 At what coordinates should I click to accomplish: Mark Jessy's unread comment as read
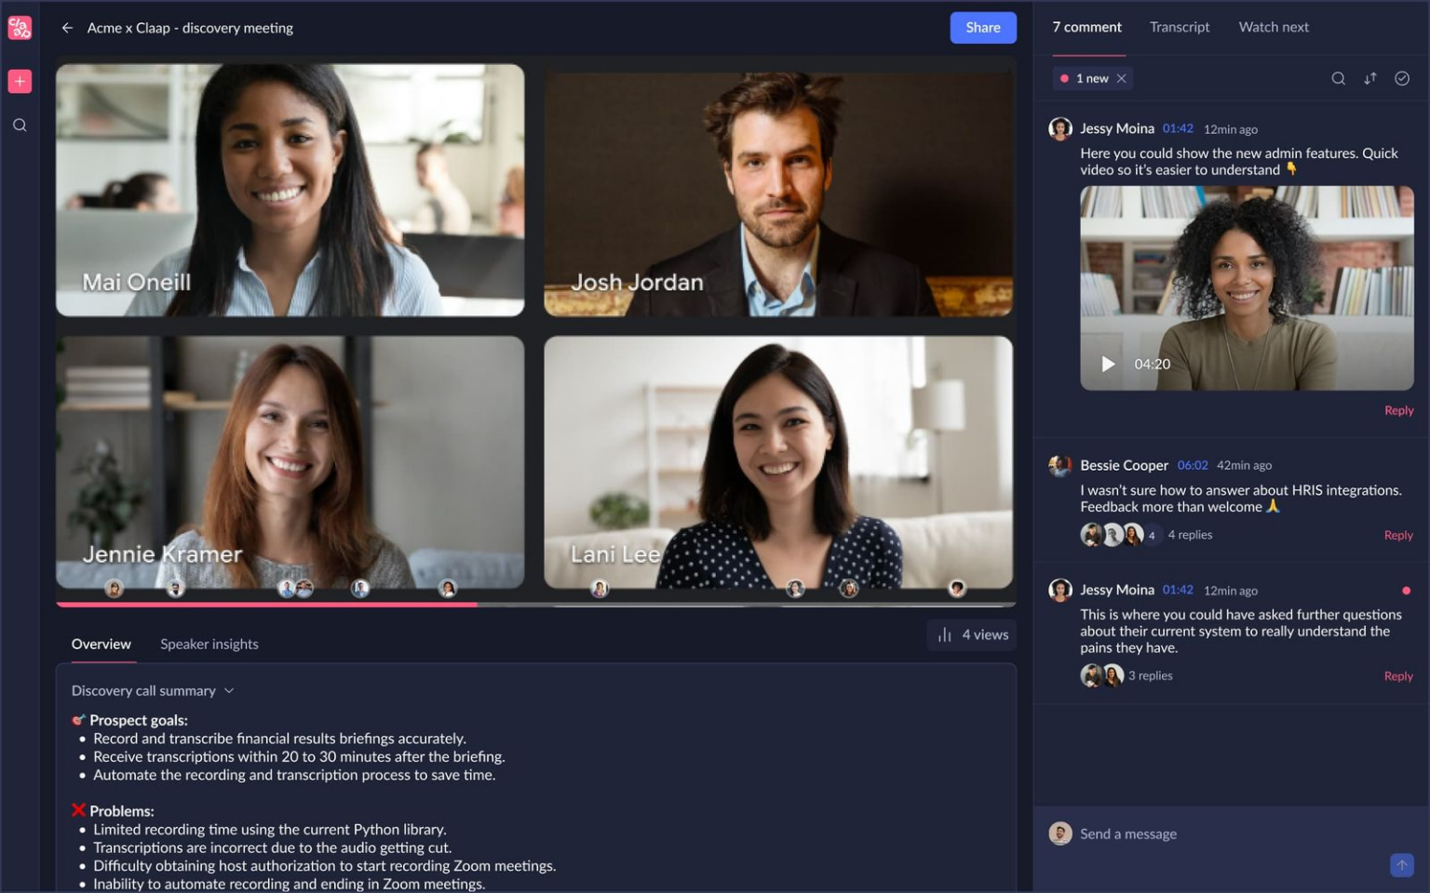(x=1405, y=590)
